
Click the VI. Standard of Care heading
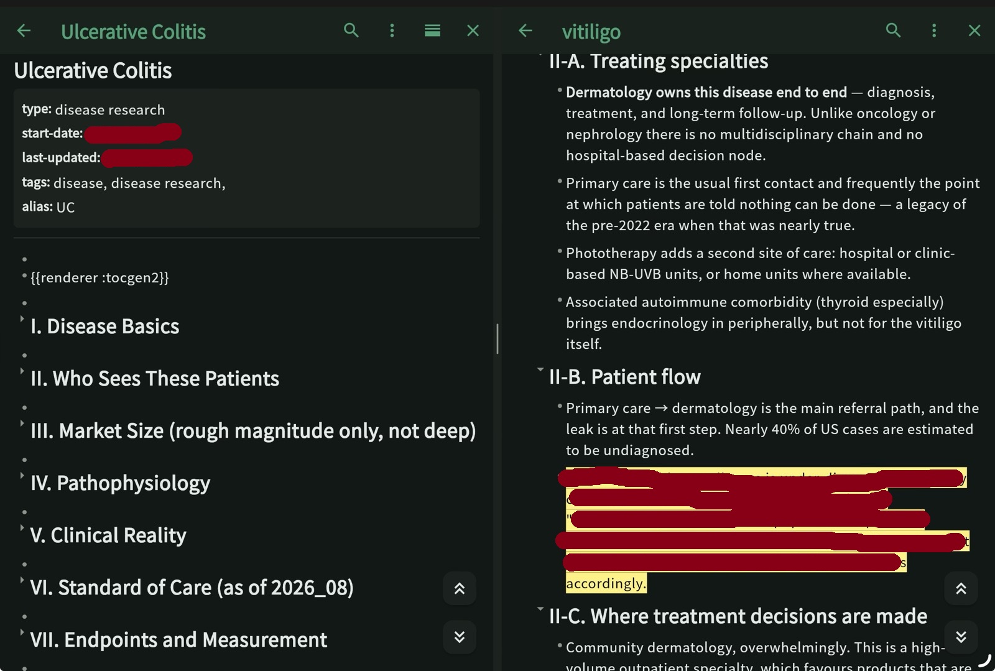(192, 588)
